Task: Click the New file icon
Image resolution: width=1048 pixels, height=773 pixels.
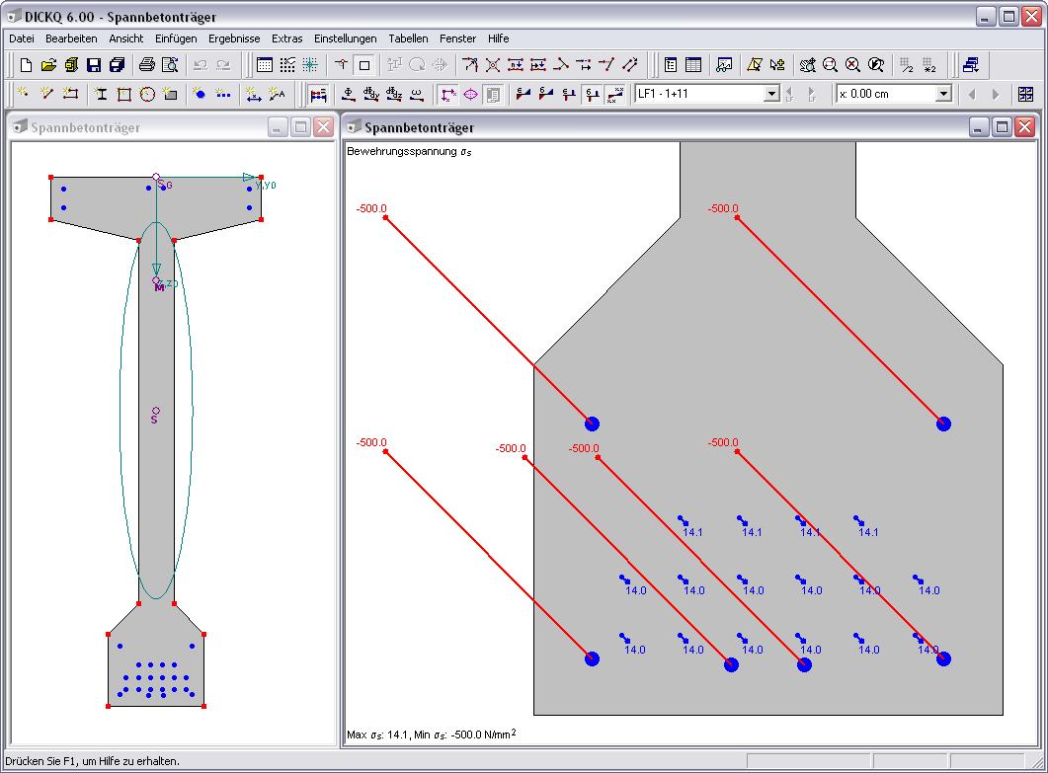Action: (26, 65)
